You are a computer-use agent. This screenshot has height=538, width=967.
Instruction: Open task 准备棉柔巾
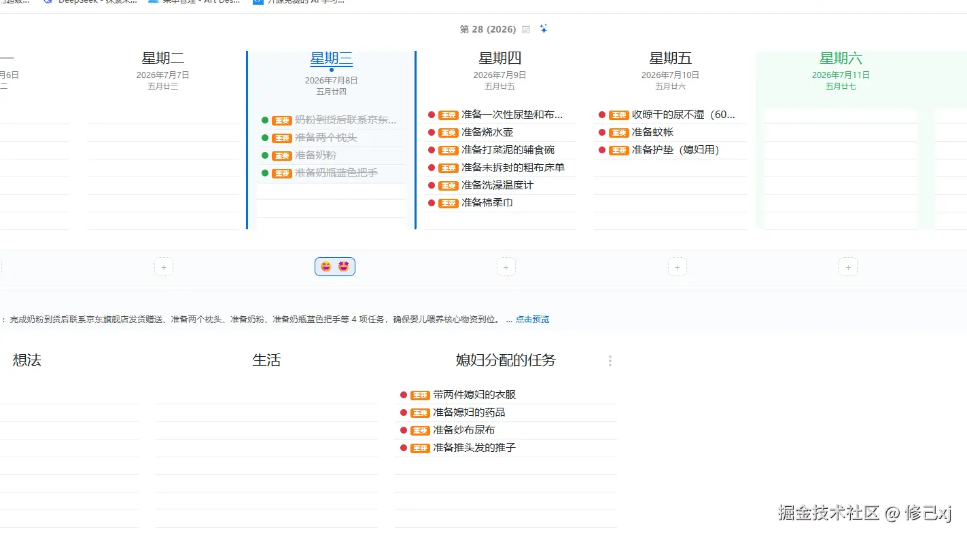tap(487, 203)
